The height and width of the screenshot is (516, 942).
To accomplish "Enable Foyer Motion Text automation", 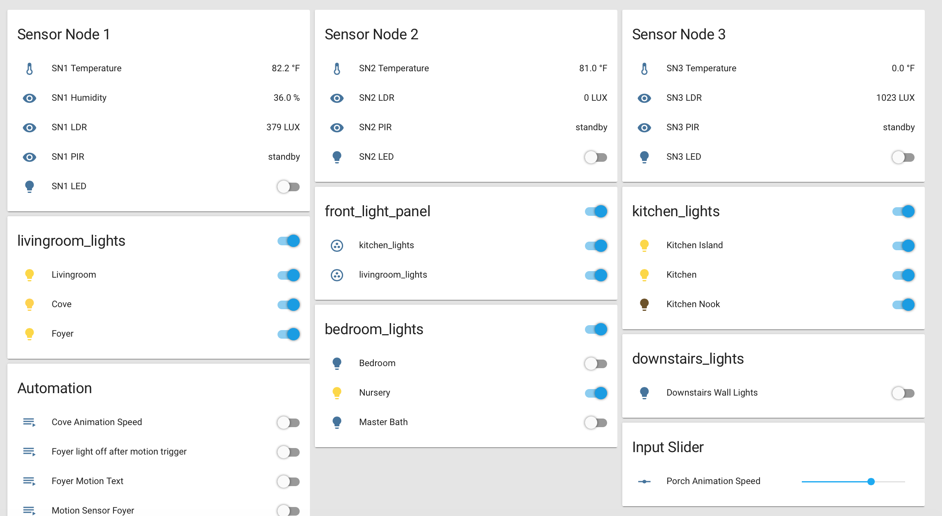I will pos(289,482).
